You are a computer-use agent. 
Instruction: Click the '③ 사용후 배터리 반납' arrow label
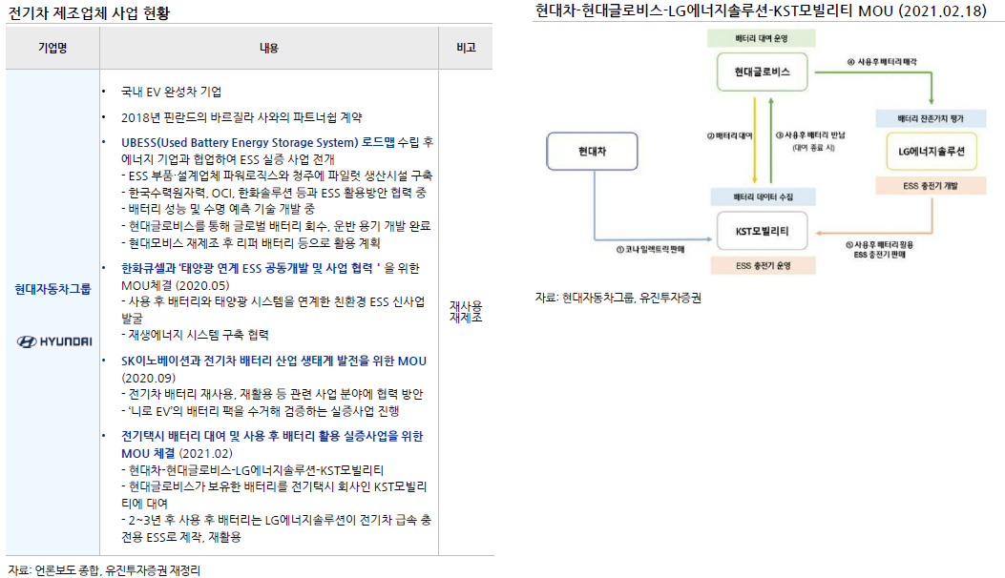(811, 140)
